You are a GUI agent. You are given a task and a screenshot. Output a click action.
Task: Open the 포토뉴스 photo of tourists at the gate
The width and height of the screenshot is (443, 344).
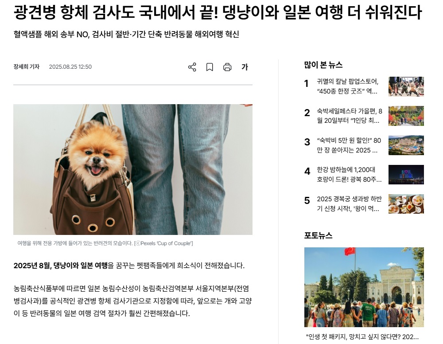click(364, 287)
